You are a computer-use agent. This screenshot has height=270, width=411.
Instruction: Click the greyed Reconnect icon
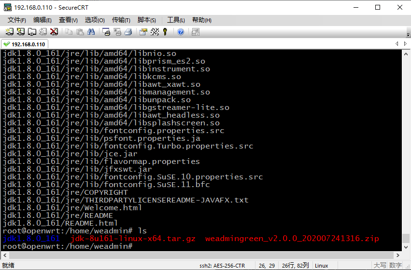[43, 32]
